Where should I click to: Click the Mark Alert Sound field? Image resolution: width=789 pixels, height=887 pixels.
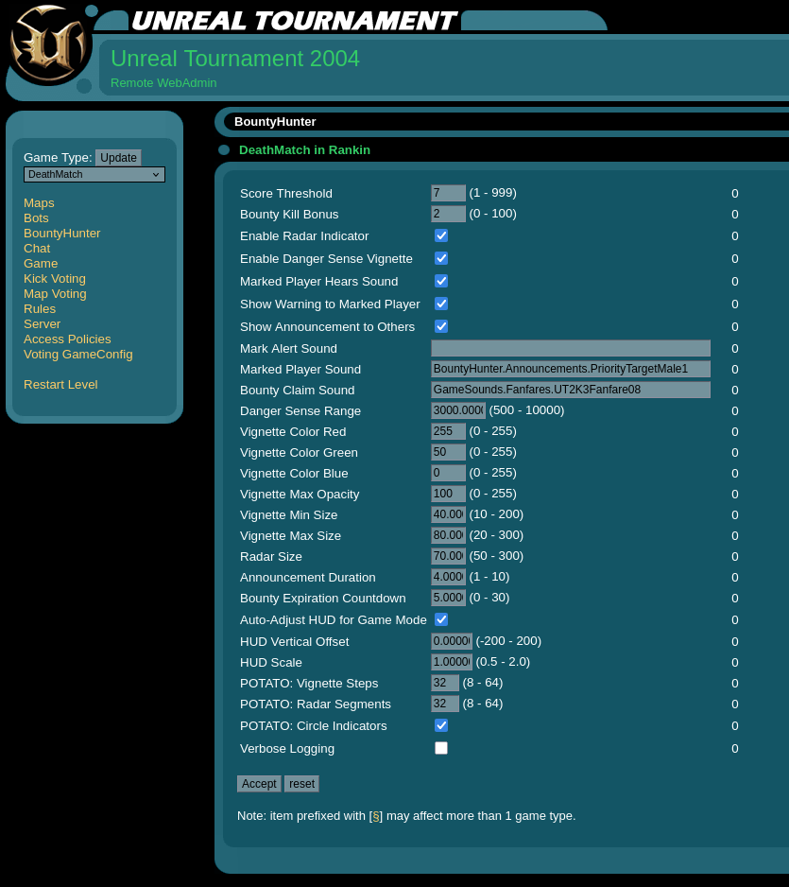point(571,349)
